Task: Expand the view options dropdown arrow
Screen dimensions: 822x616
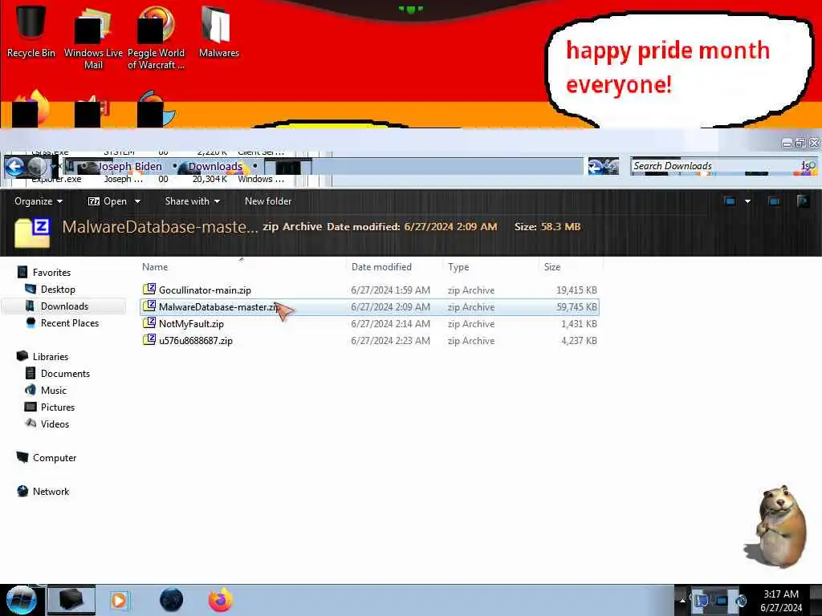Action: point(747,201)
